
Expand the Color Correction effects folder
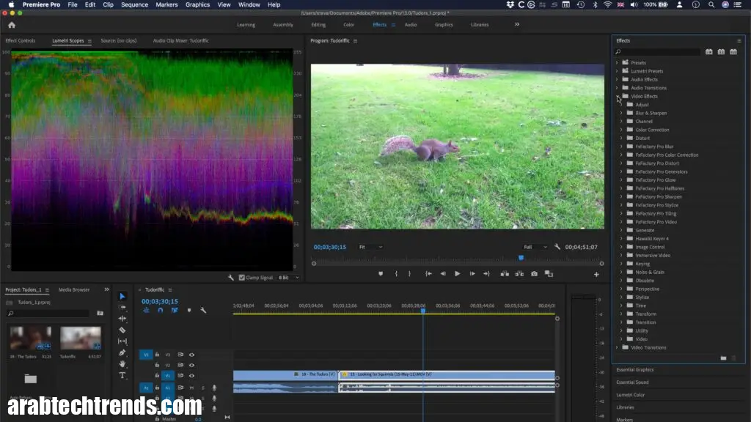tap(621, 130)
